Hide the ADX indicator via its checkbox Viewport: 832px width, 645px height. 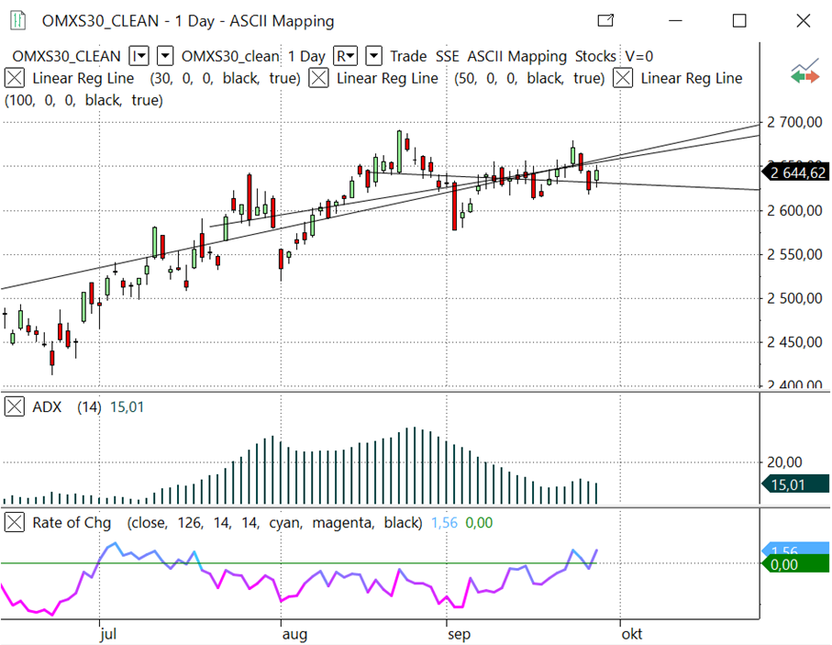click(15, 406)
